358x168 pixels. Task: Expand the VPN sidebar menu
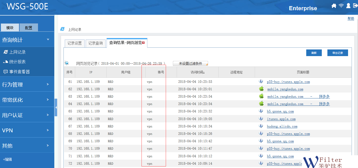click(x=27, y=130)
